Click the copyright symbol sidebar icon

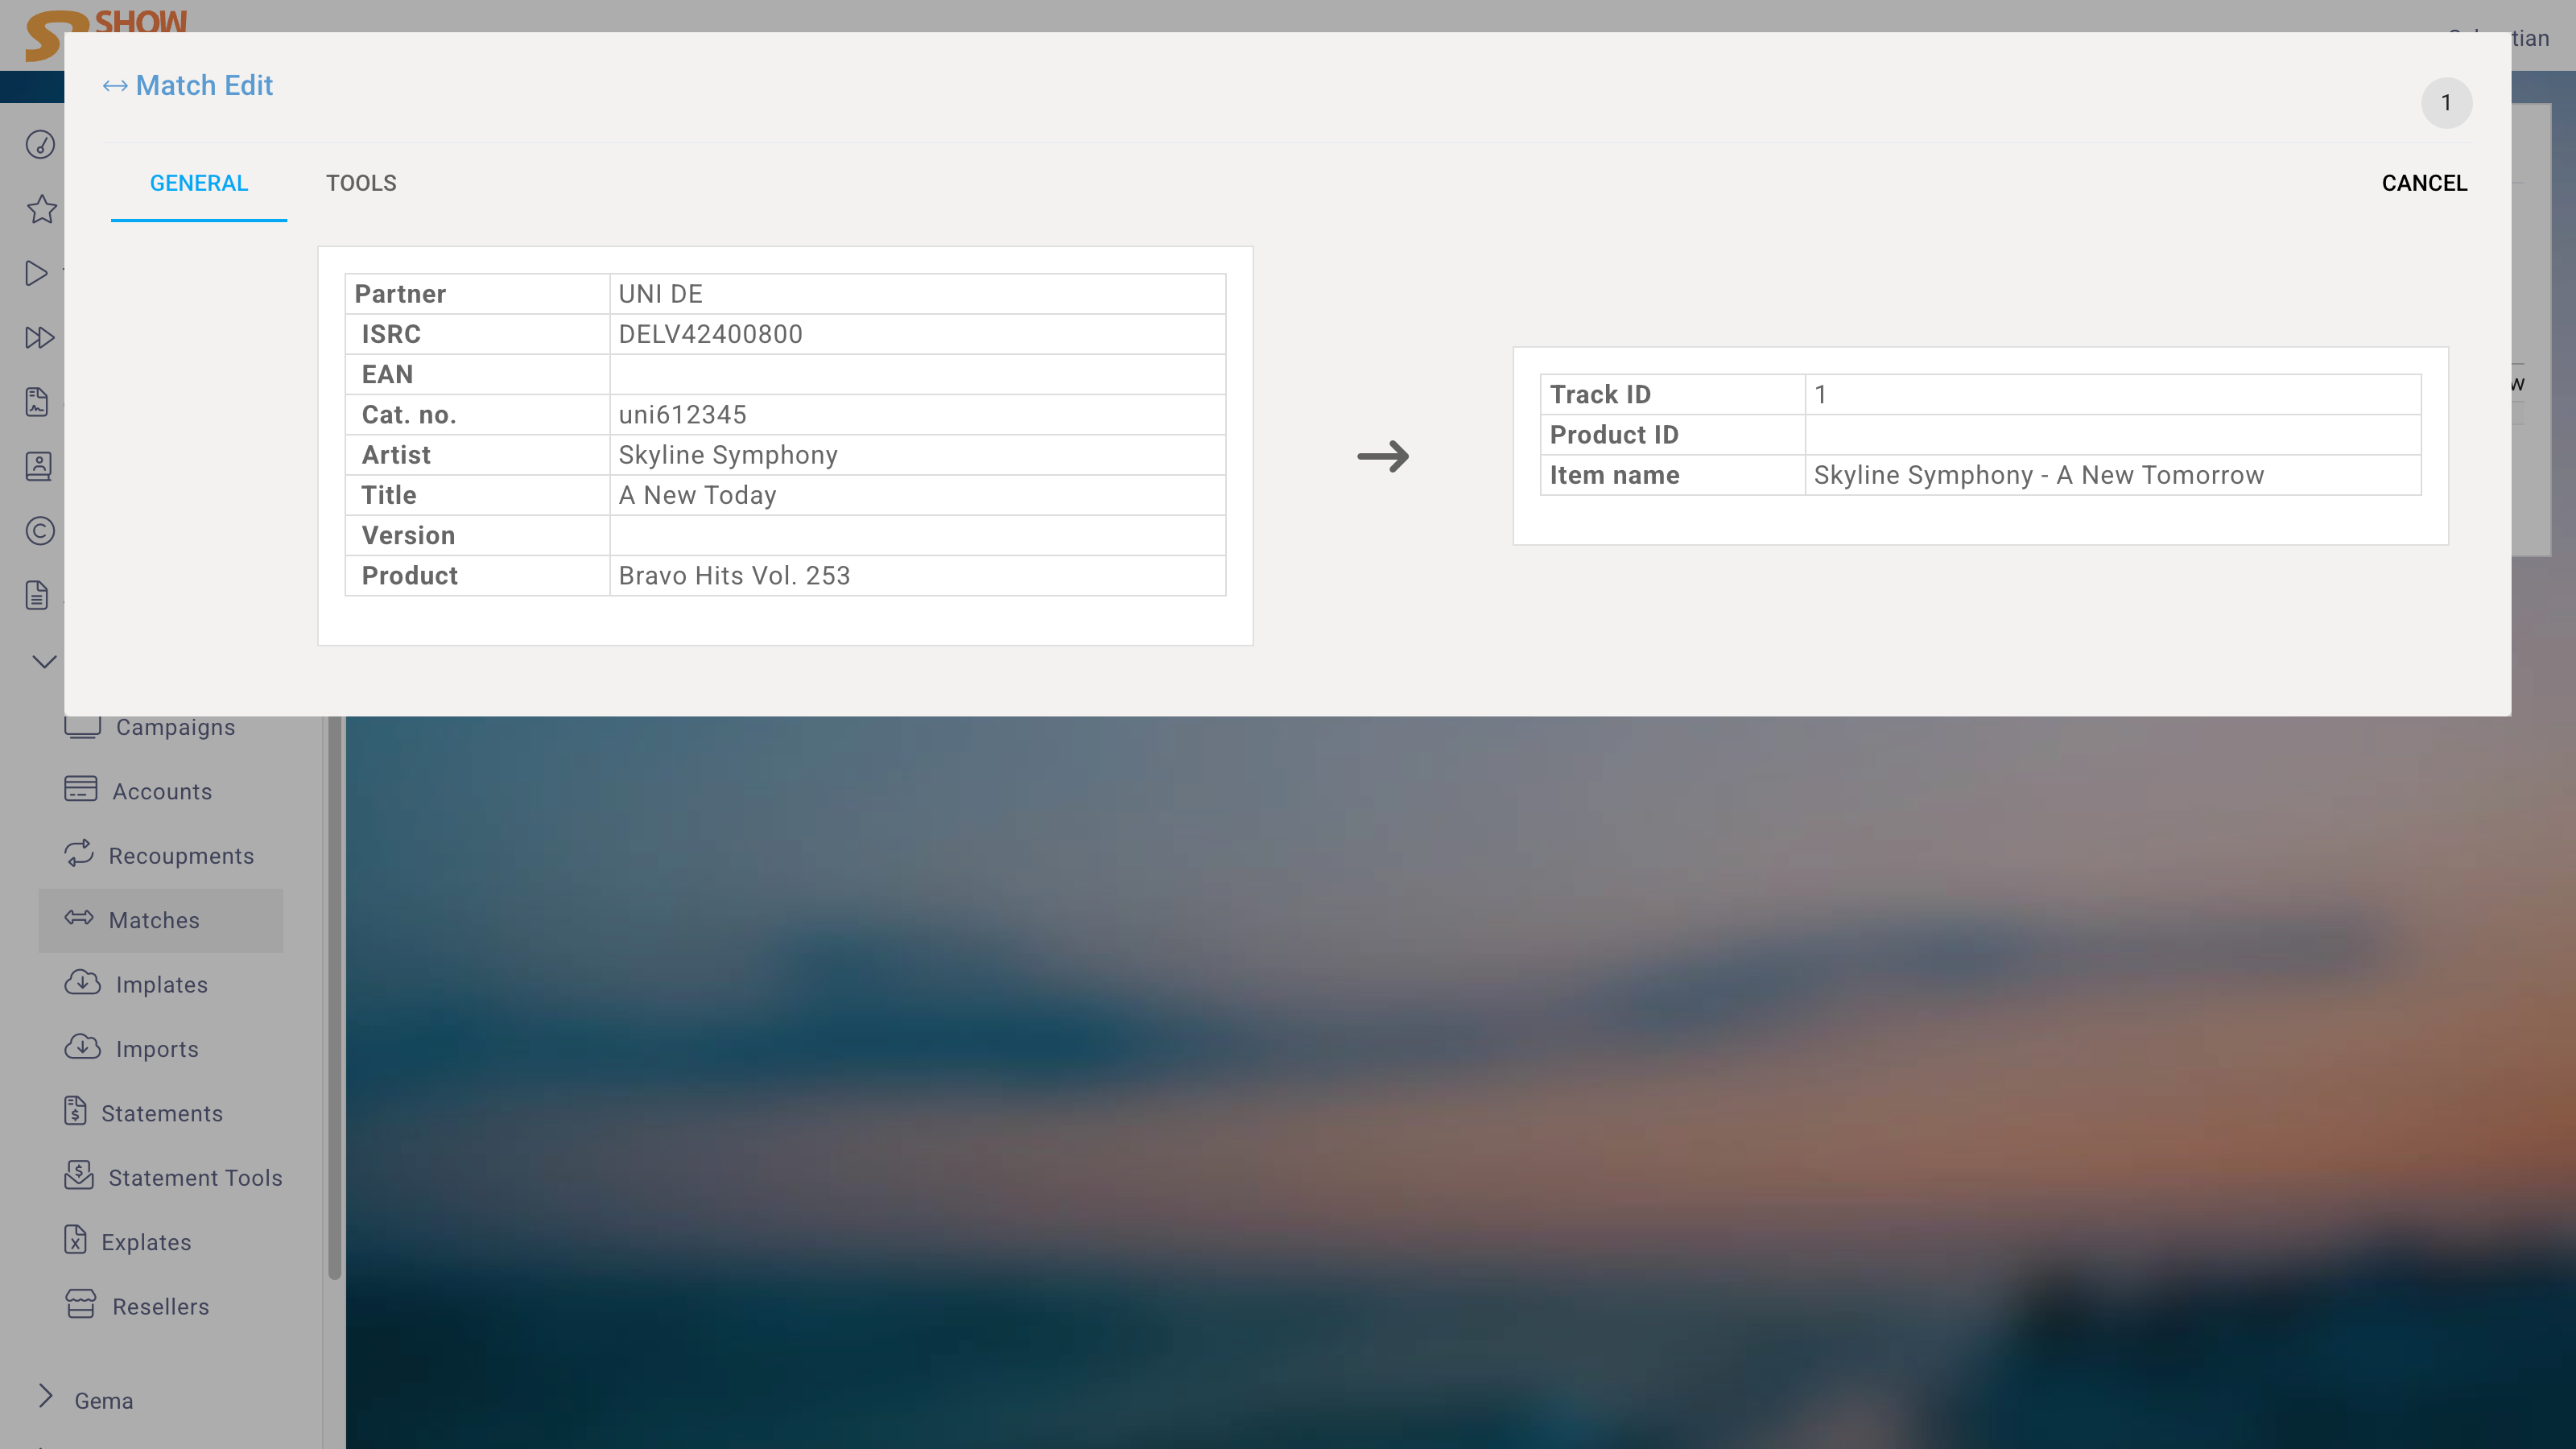pyautogui.click(x=40, y=530)
